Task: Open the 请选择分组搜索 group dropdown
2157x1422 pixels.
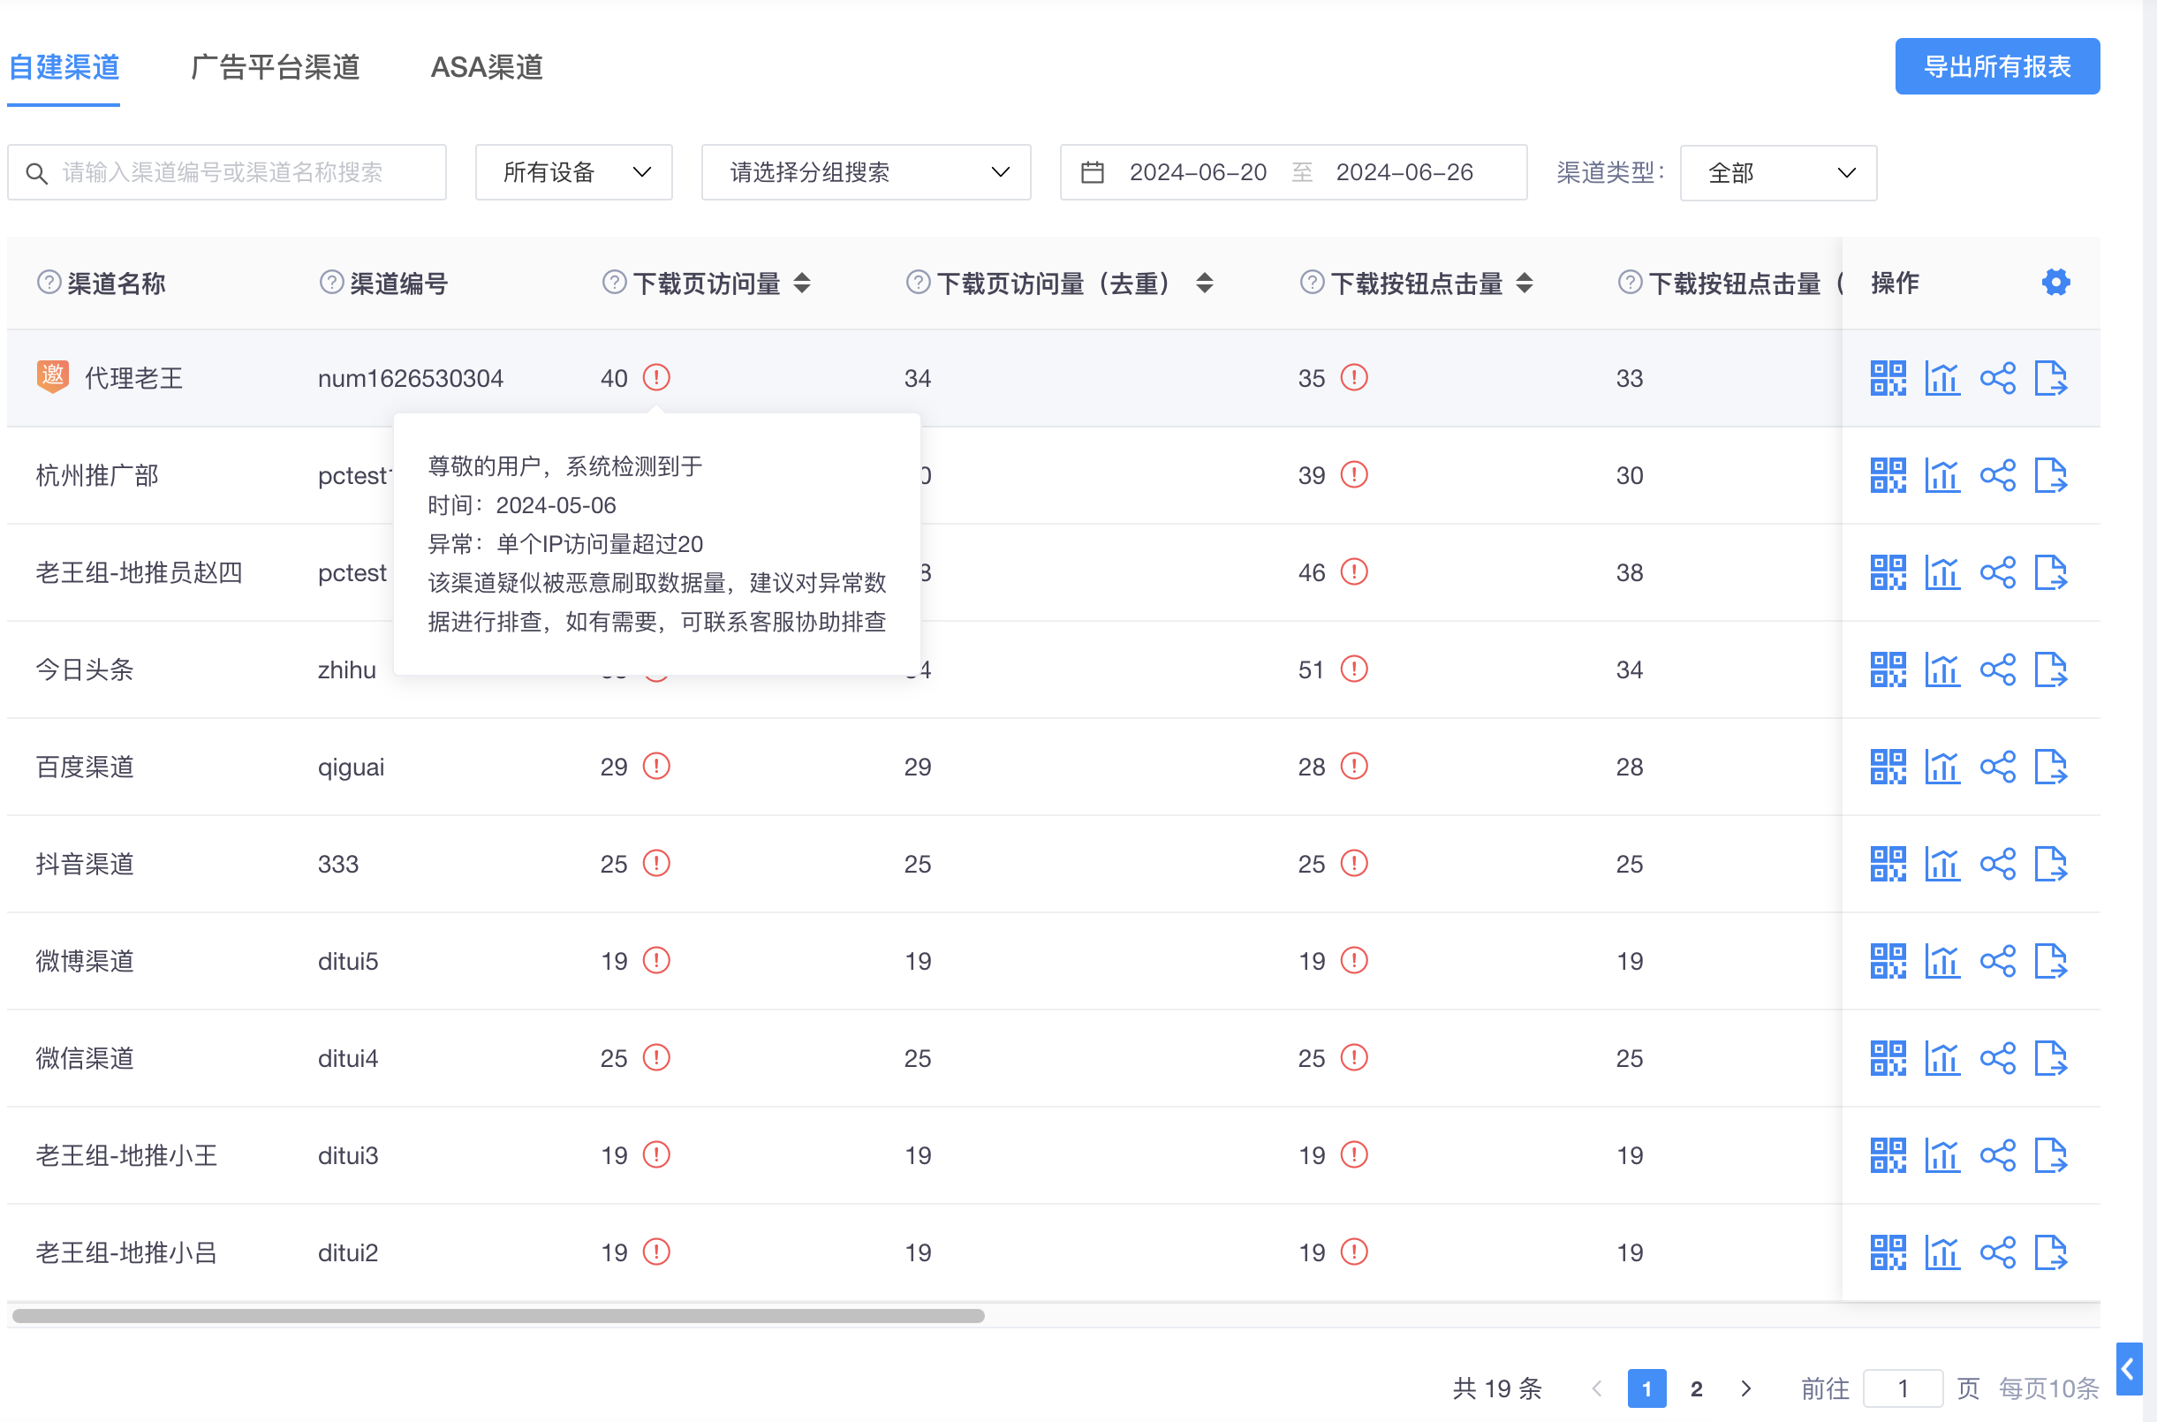Action: tap(866, 171)
